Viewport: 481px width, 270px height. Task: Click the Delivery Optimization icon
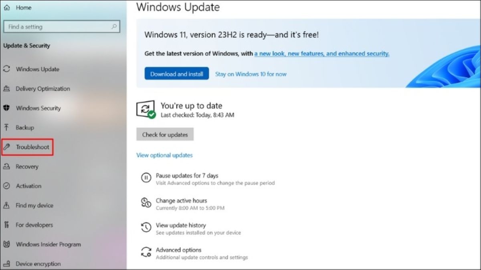(x=6, y=88)
